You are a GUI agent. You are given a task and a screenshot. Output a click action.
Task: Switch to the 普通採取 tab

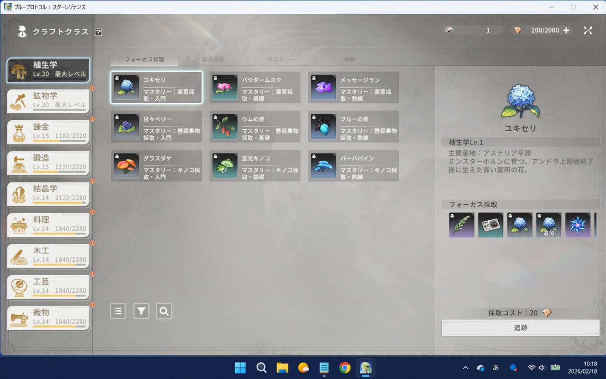click(213, 60)
